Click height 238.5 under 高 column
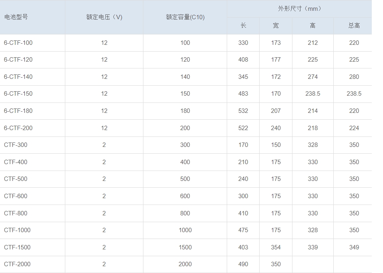Image resolution: width=383 pixels, height=273 pixels. [x=312, y=94]
